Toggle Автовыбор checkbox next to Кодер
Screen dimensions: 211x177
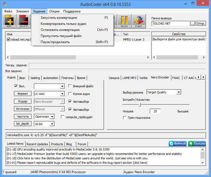pyautogui.click(x=70, y=101)
